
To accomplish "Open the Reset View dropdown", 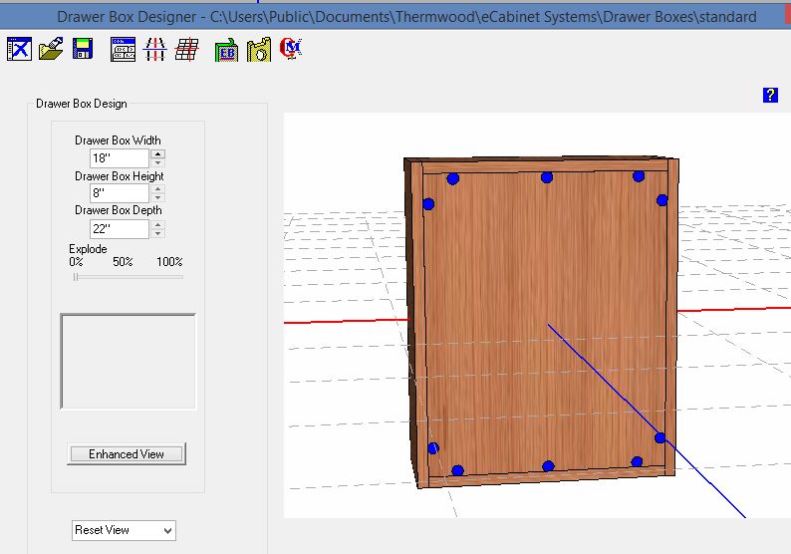I will [125, 530].
